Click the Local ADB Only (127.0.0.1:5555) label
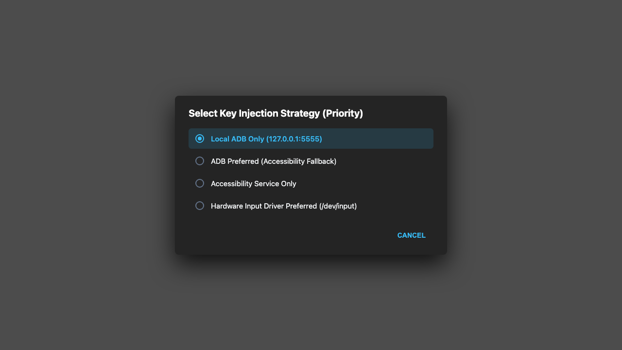 (266, 139)
